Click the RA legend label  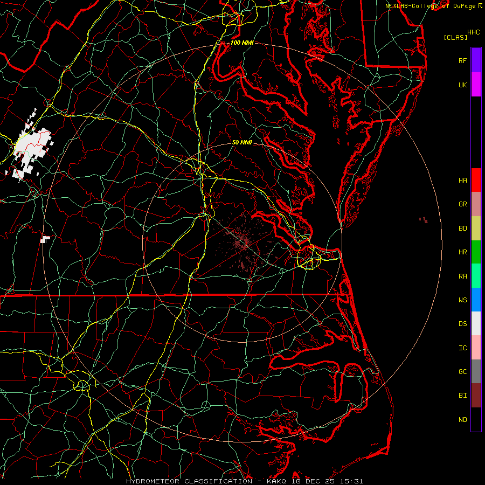[462, 276]
